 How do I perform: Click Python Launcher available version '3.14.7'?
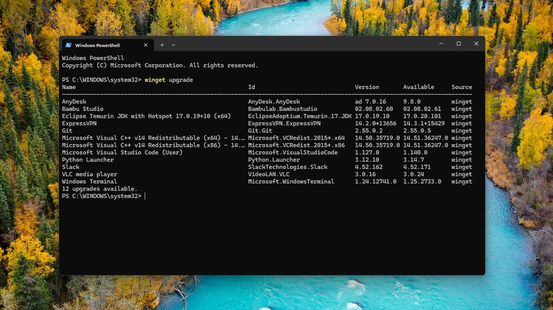(x=414, y=159)
